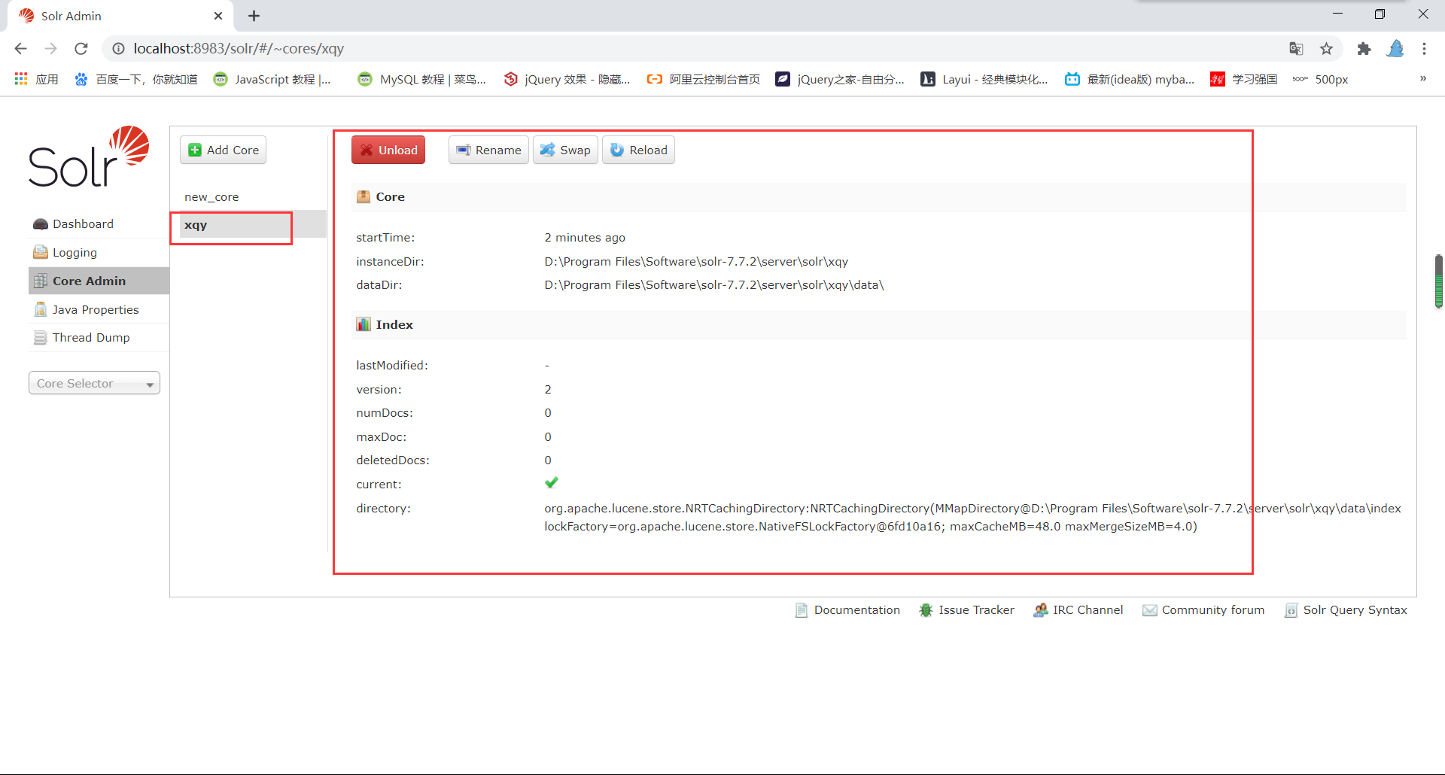Click the IRC Channel people icon
1445x775 pixels.
[x=1040, y=610]
